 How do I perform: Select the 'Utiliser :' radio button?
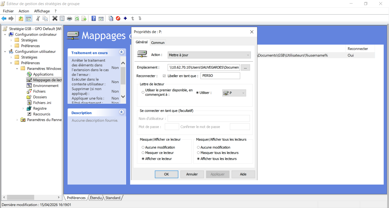[198, 93]
